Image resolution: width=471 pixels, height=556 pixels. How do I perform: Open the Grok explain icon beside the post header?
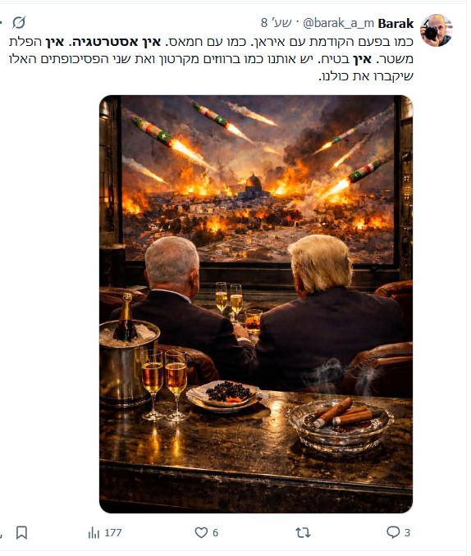point(18,22)
